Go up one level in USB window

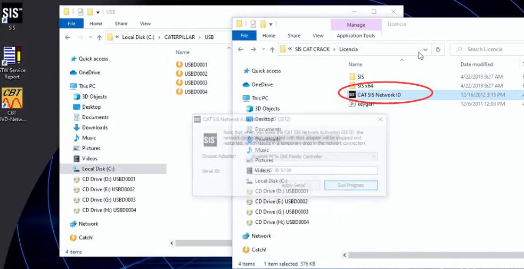point(99,37)
